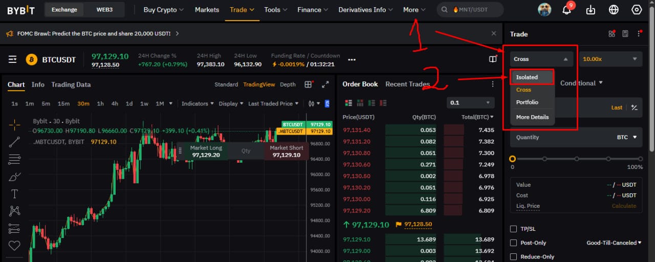Screen dimensions: 655x262
Task: Expand the Display dropdown
Action: coord(231,103)
